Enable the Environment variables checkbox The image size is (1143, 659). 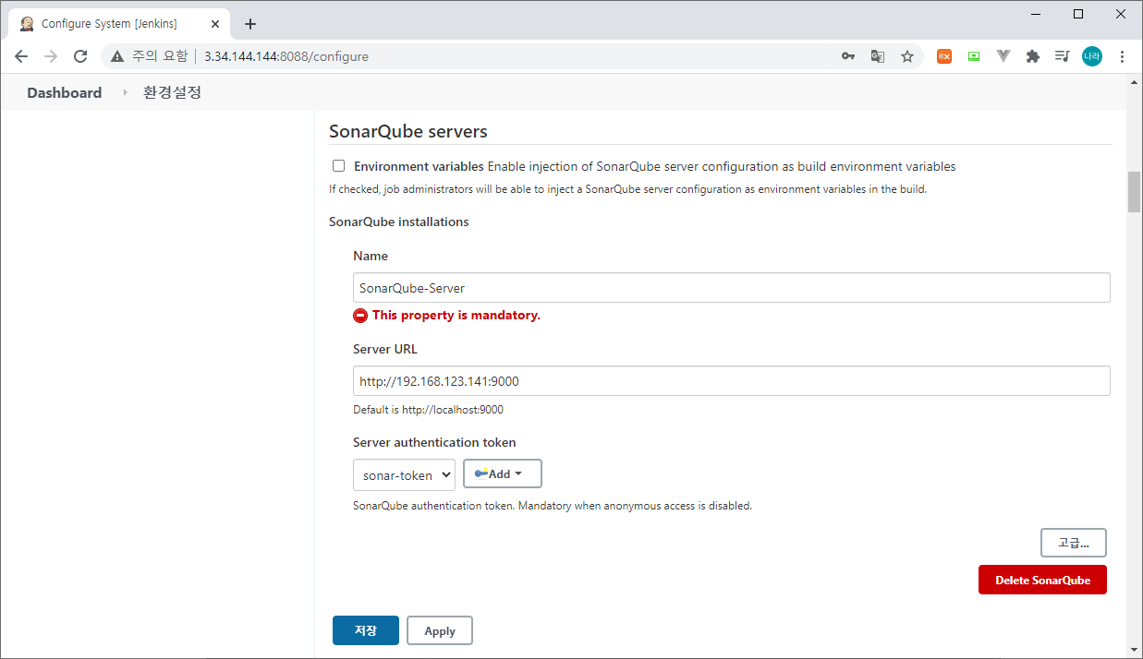click(x=338, y=166)
